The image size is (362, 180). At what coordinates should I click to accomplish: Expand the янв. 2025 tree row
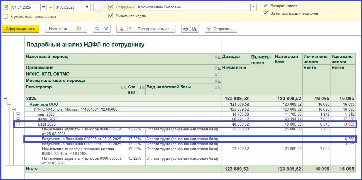click(x=18, y=114)
